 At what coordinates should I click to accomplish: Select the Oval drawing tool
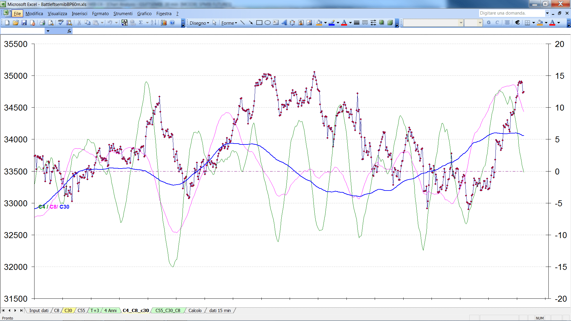pyautogui.click(x=267, y=23)
